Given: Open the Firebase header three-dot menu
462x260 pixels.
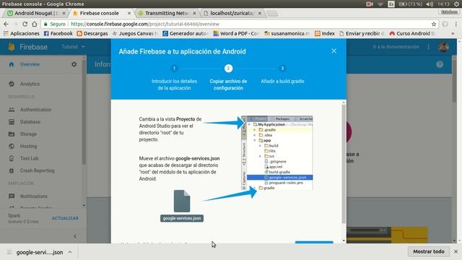Looking at the screenshot, I should [x=429, y=46].
